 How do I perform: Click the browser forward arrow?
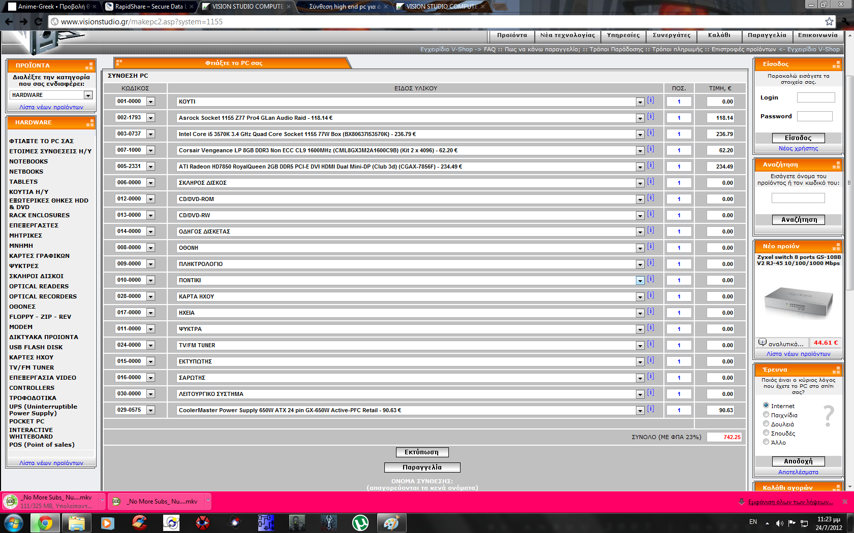tap(23, 21)
